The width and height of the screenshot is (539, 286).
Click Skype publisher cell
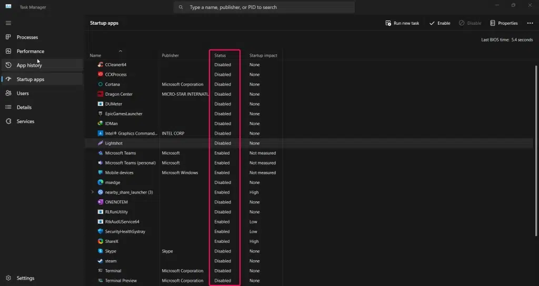click(x=167, y=251)
